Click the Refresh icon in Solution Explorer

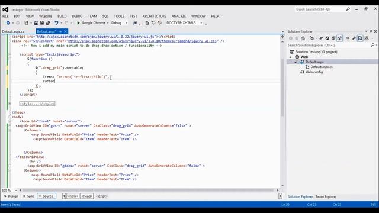coord(327,38)
